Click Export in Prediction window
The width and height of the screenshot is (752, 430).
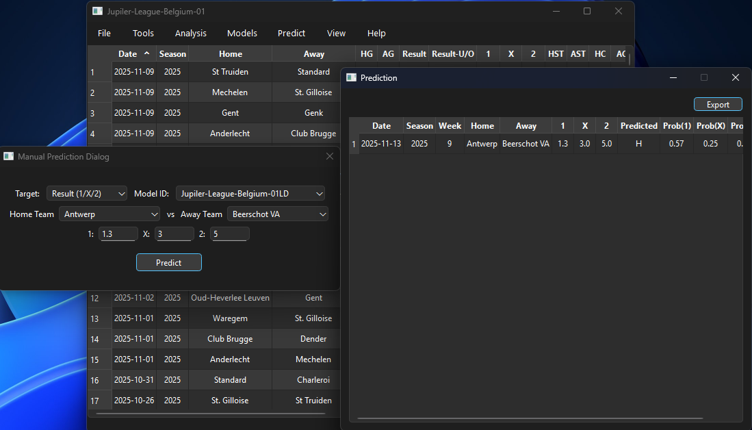[718, 105]
